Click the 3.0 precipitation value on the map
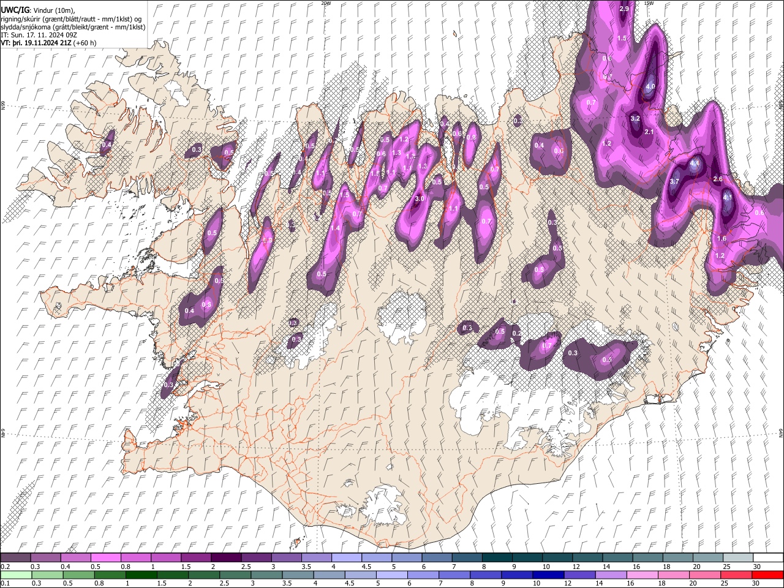Image resolution: width=784 pixels, height=588 pixels. 420,199
